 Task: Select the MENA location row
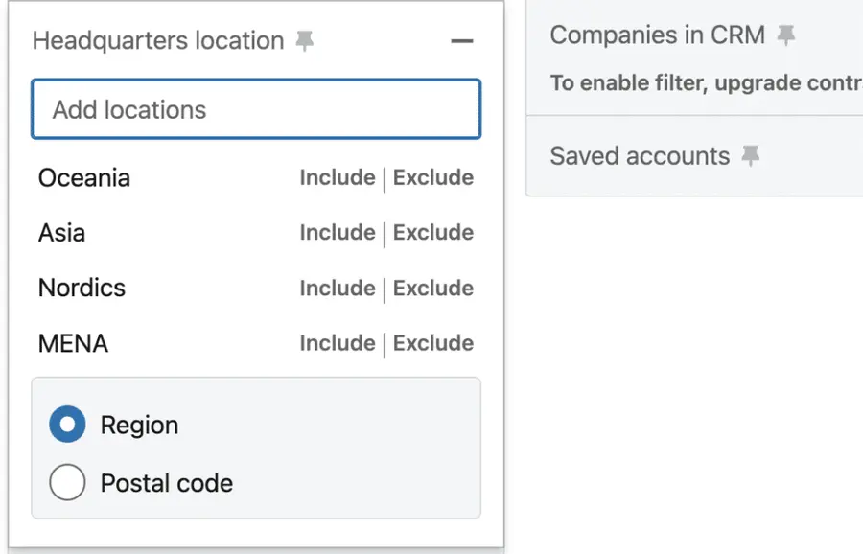pyautogui.click(x=73, y=343)
